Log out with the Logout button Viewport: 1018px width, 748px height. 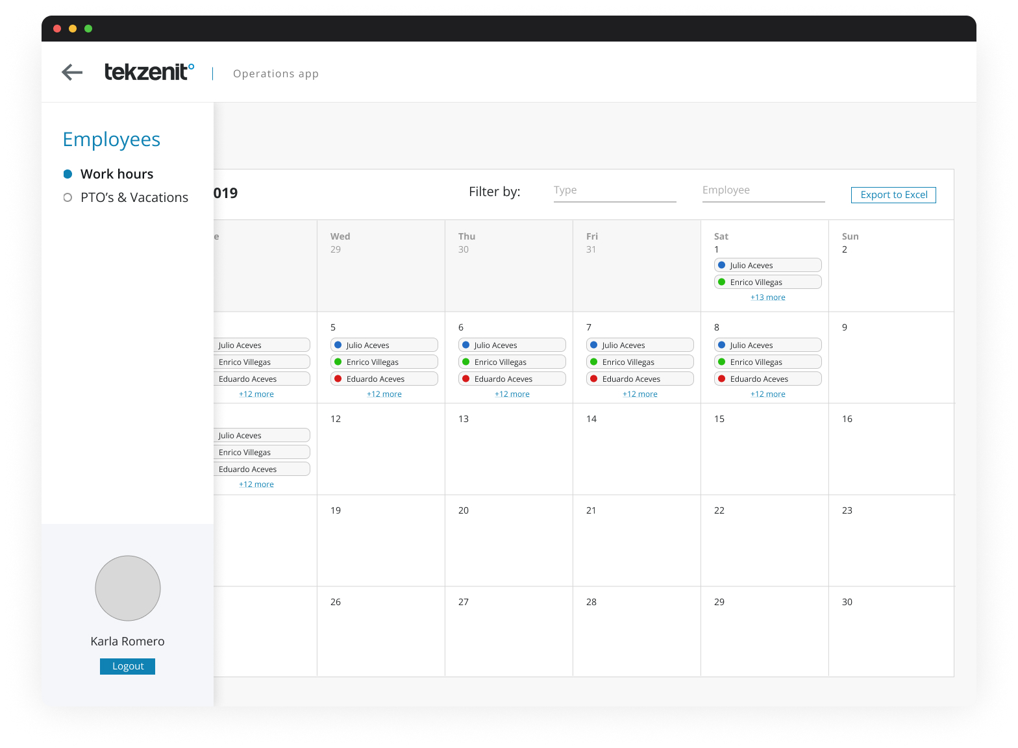tap(127, 666)
